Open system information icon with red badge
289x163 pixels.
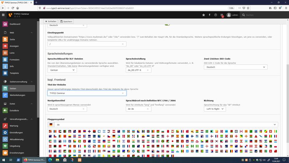[x=222, y=15]
